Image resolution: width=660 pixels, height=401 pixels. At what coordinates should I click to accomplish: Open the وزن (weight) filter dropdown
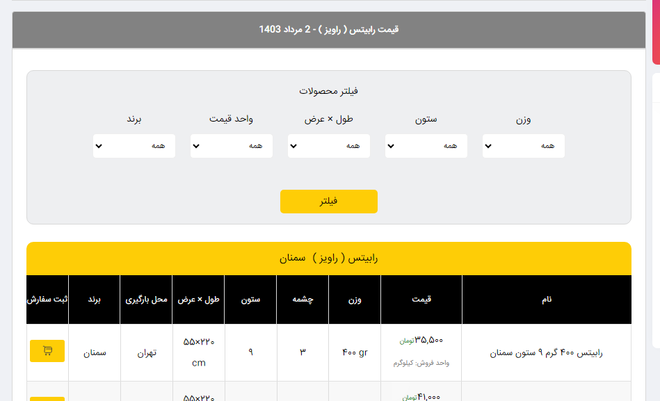523,146
